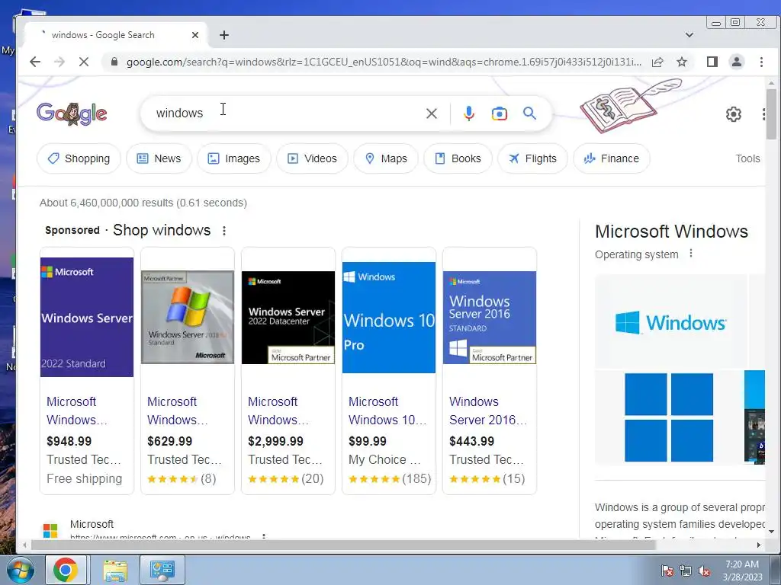Start voice search with the microphone
Screen dimensions: 781x585
(x=469, y=113)
